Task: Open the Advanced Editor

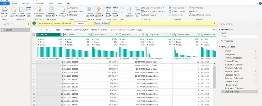Action: click(x=75, y=11)
